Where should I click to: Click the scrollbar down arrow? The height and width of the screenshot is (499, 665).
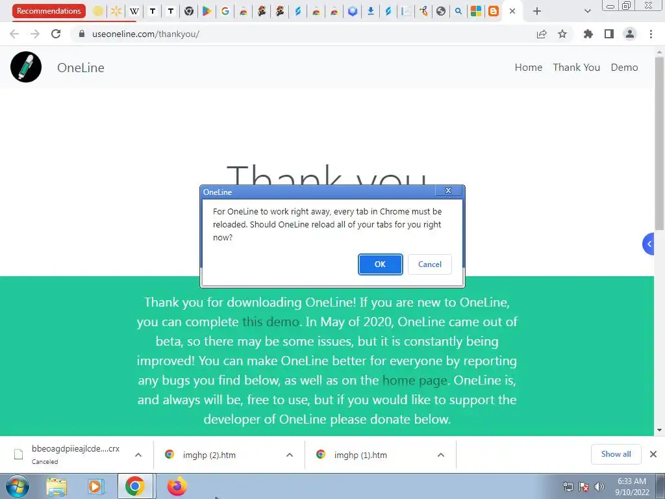659,430
